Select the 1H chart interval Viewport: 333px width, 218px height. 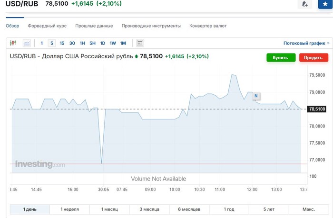coord(82,43)
